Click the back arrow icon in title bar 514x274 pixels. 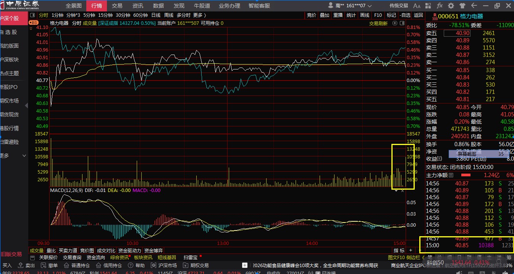(474, 6)
